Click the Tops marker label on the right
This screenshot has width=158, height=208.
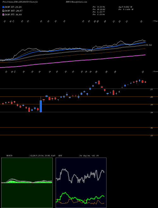tap(155, 21)
